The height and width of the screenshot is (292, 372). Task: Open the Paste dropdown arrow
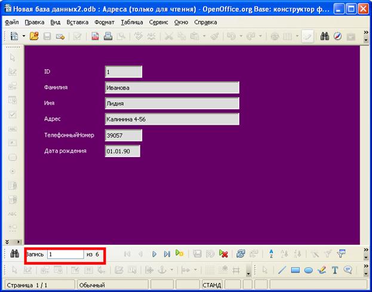(x=204, y=36)
